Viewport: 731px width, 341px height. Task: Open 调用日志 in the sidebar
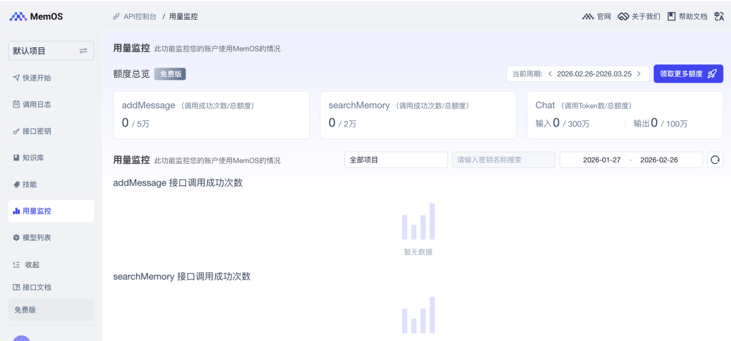[51, 104]
